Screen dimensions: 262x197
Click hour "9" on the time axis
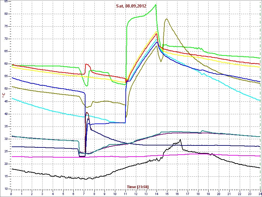tap(104, 194)
